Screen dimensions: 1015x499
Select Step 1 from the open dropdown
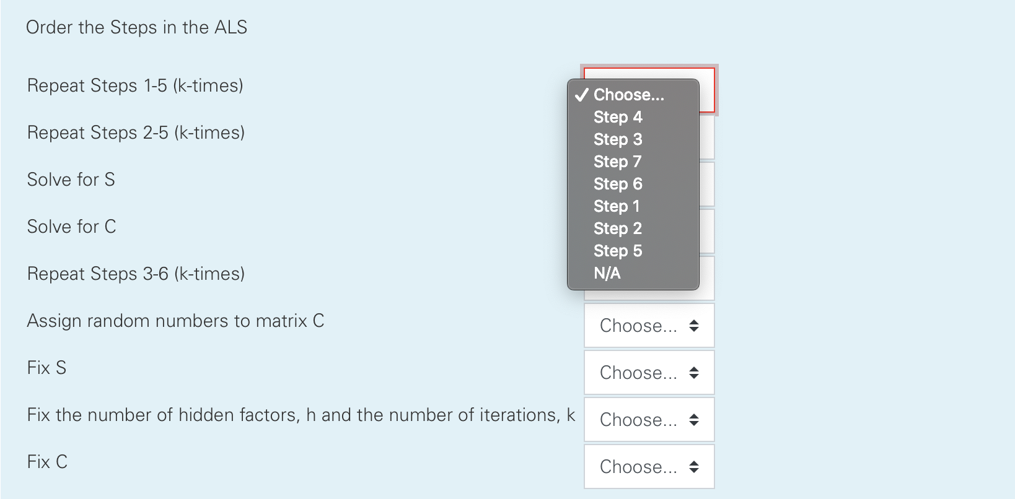tap(617, 206)
